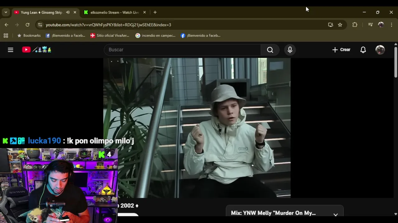Open Mix: YNW Melly "Murder On My..." title
This screenshot has height=223, width=398.
[273, 213]
